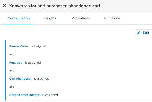This screenshot has width=152, height=102.
Task: Select the Functions tab
Action: pyautogui.click(x=112, y=18)
